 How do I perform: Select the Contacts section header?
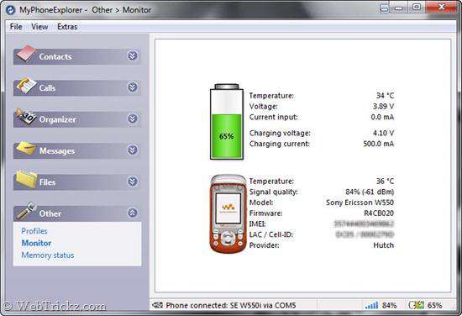77,56
